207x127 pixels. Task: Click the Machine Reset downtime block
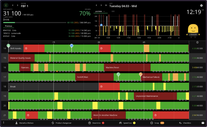click(119, 68)
